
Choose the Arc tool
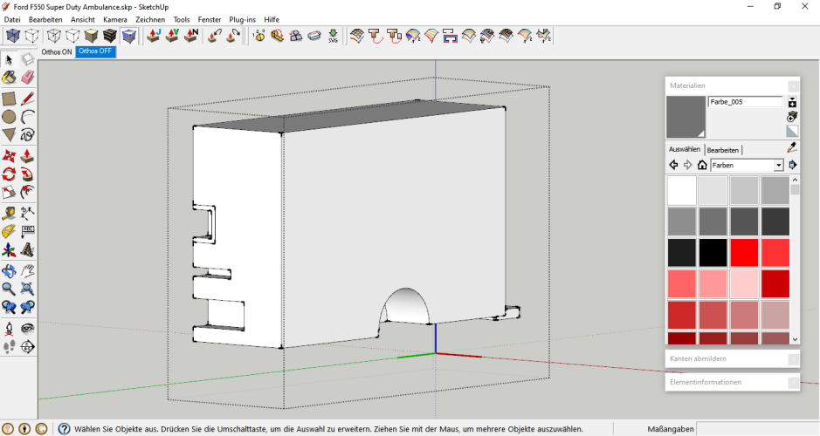[x=28, y=117]
